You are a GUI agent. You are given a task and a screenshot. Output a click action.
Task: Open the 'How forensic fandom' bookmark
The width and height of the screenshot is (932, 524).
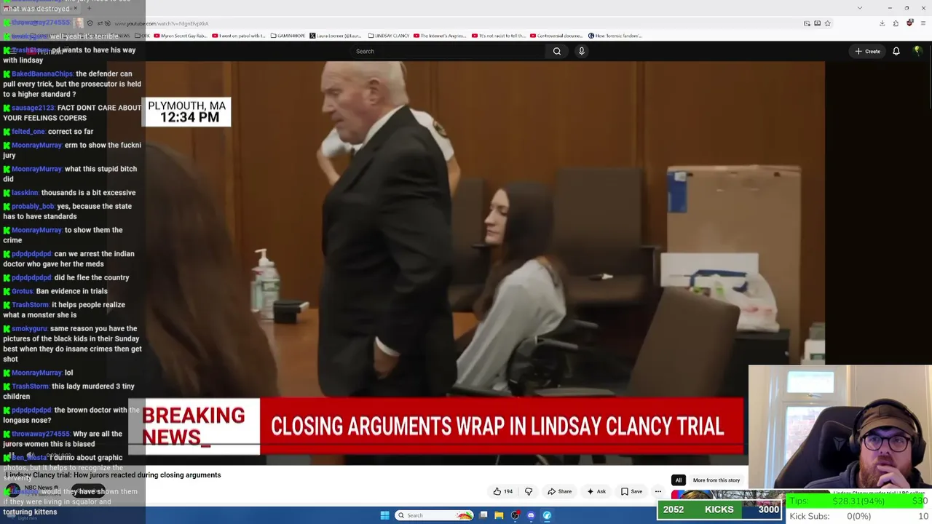coord(615,36)
